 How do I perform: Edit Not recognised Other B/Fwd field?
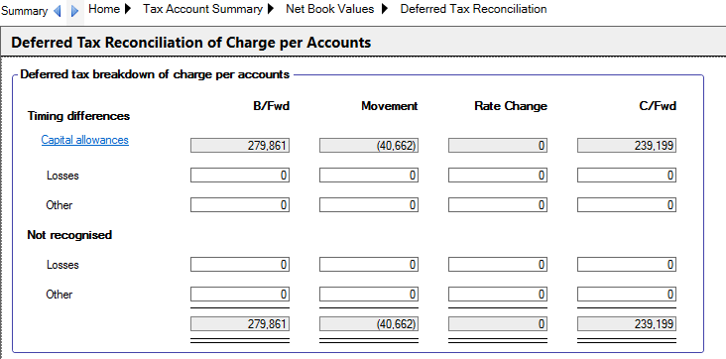240,295
